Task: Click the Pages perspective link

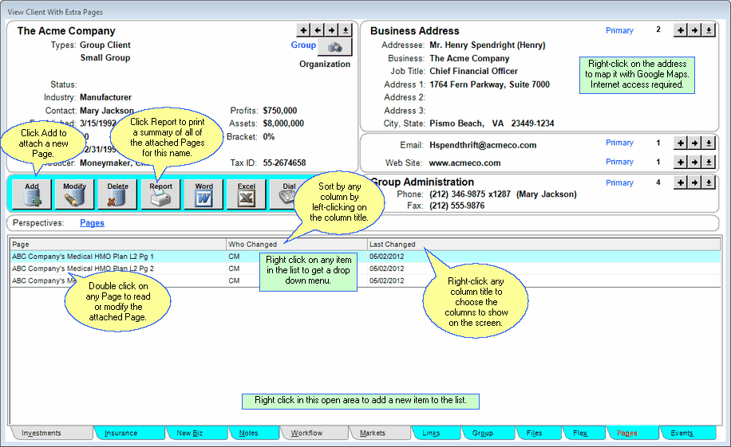Action: [92, 223]
